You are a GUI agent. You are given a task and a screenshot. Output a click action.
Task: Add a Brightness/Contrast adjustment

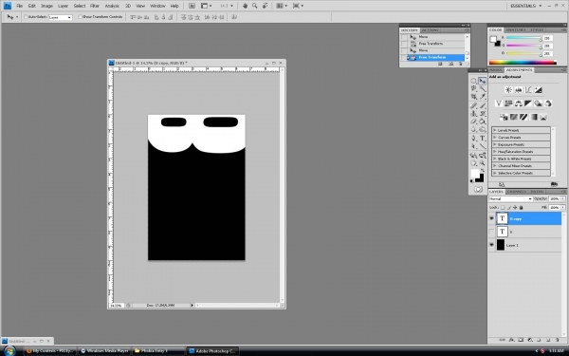click(x=508, y=90)
